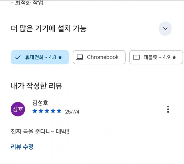Open the three-dot review options menu
Viewport: 184px width, 164px height.
pos(168,109)
